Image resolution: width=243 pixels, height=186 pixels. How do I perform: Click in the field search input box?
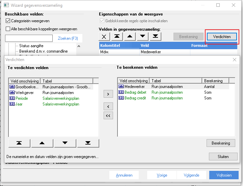[29, 38]
